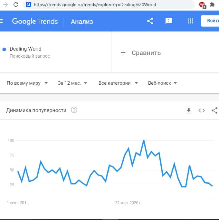Open the help icon beside Динамика популярности
The image size is (219, 220).
point(74,110)
